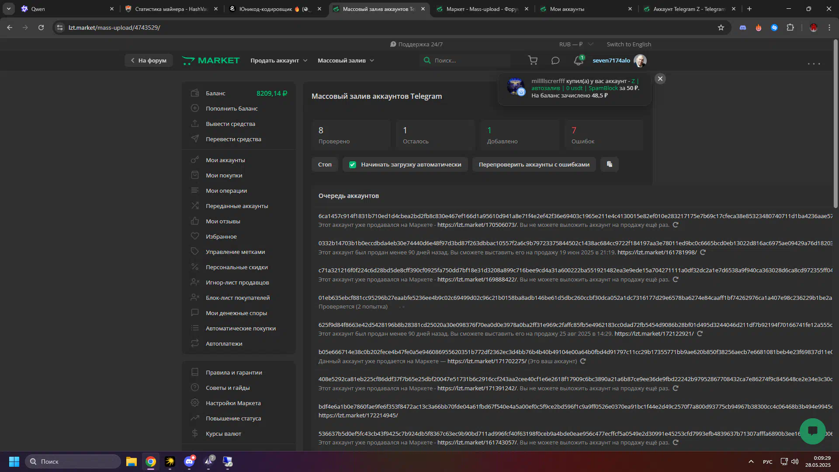Screen dimensions: 839x472
Task: Toggle the auto-start upload checkbox
Action: pos(353,165)
